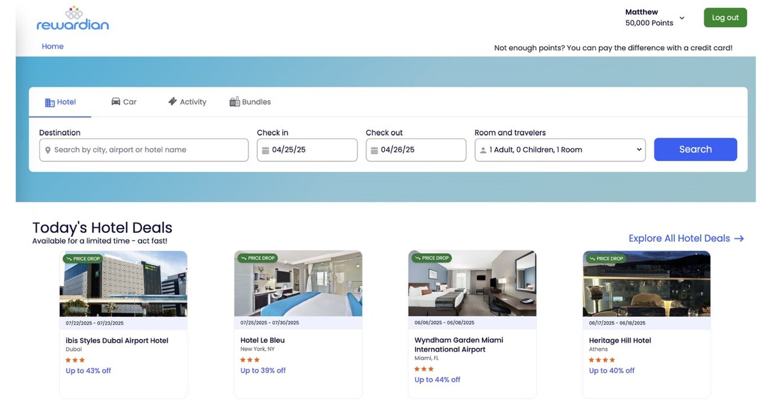Expand the Matthew account menu chevron

coord(682,18)
